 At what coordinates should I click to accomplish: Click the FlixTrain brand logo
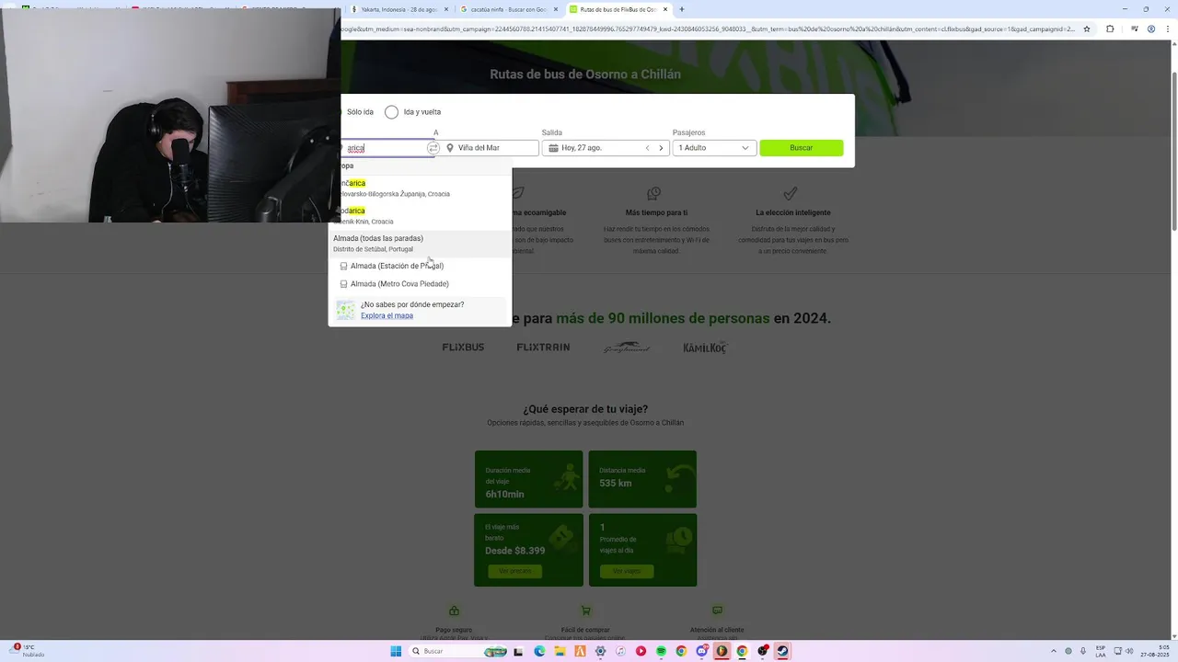point(543,348)
